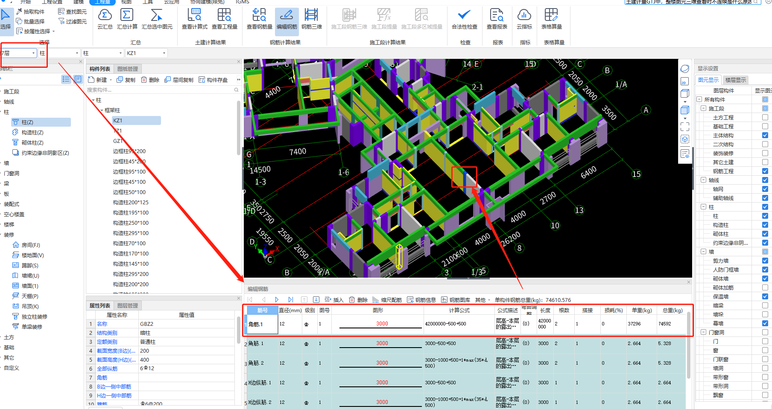
Task: Enable the 土方工程 display checkbox
Action: click(x=765, y=117)
